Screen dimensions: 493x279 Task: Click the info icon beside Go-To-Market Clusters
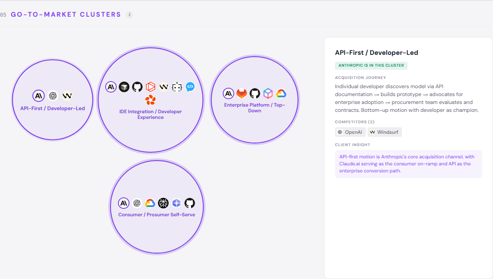[x=129, y=14]
